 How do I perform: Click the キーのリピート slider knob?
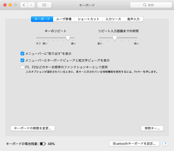point(68,38)
